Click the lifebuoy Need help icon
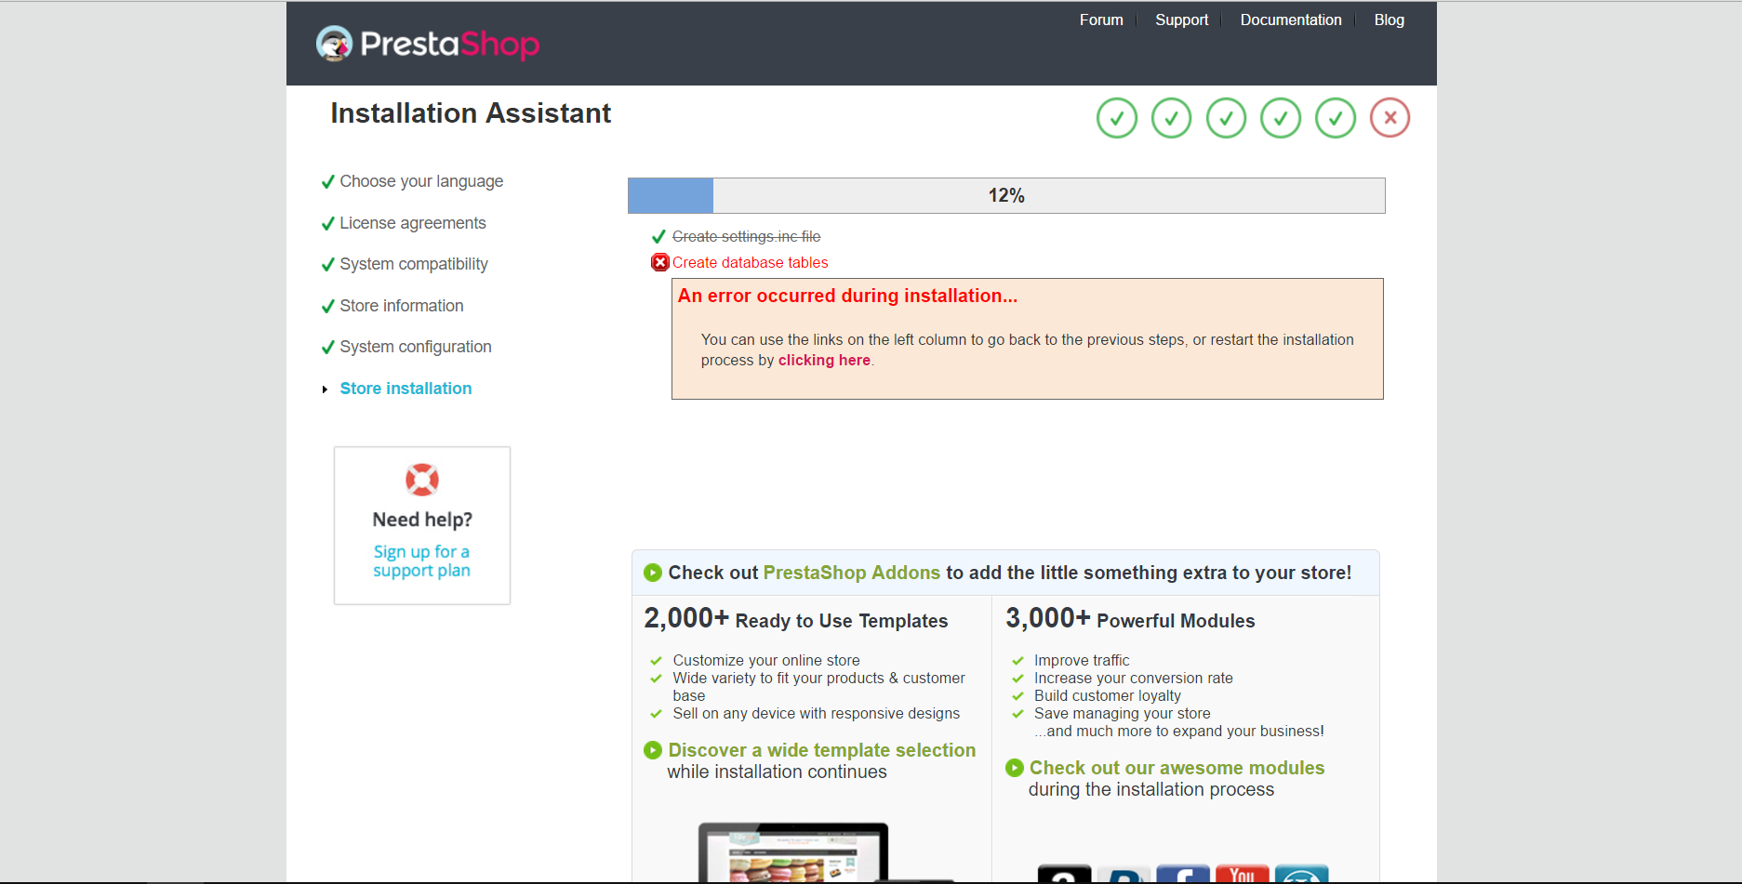The width and height of the screenshot is (1742, 884). click(422, 480)
